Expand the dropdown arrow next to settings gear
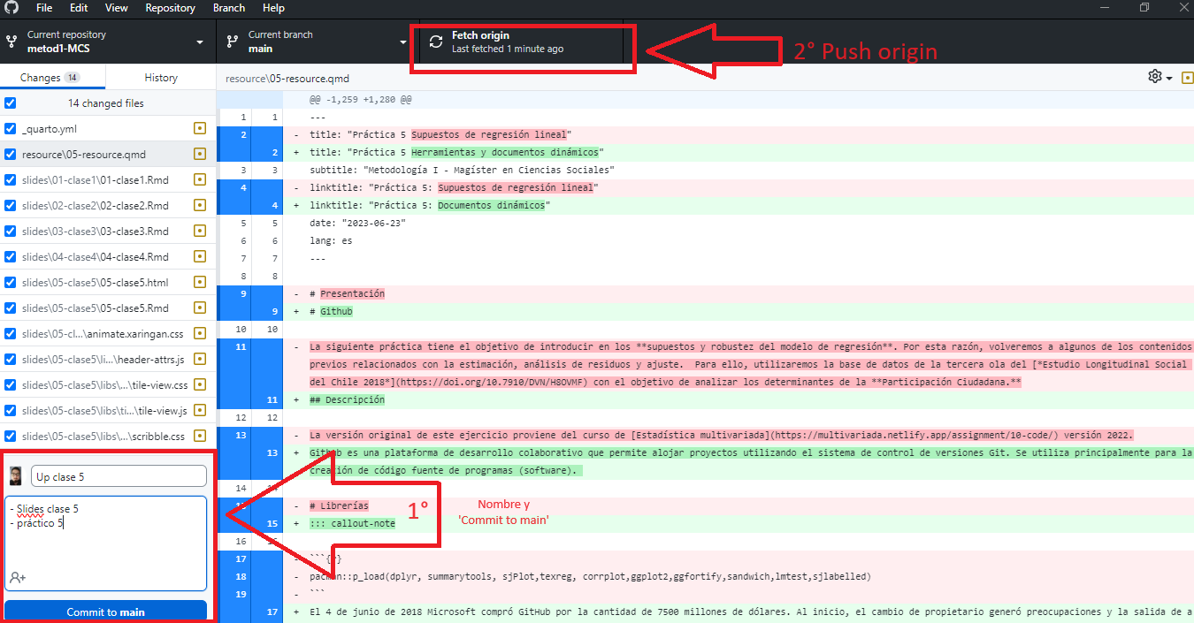This screenshot has width=1194, height=623. (1169, 78)
